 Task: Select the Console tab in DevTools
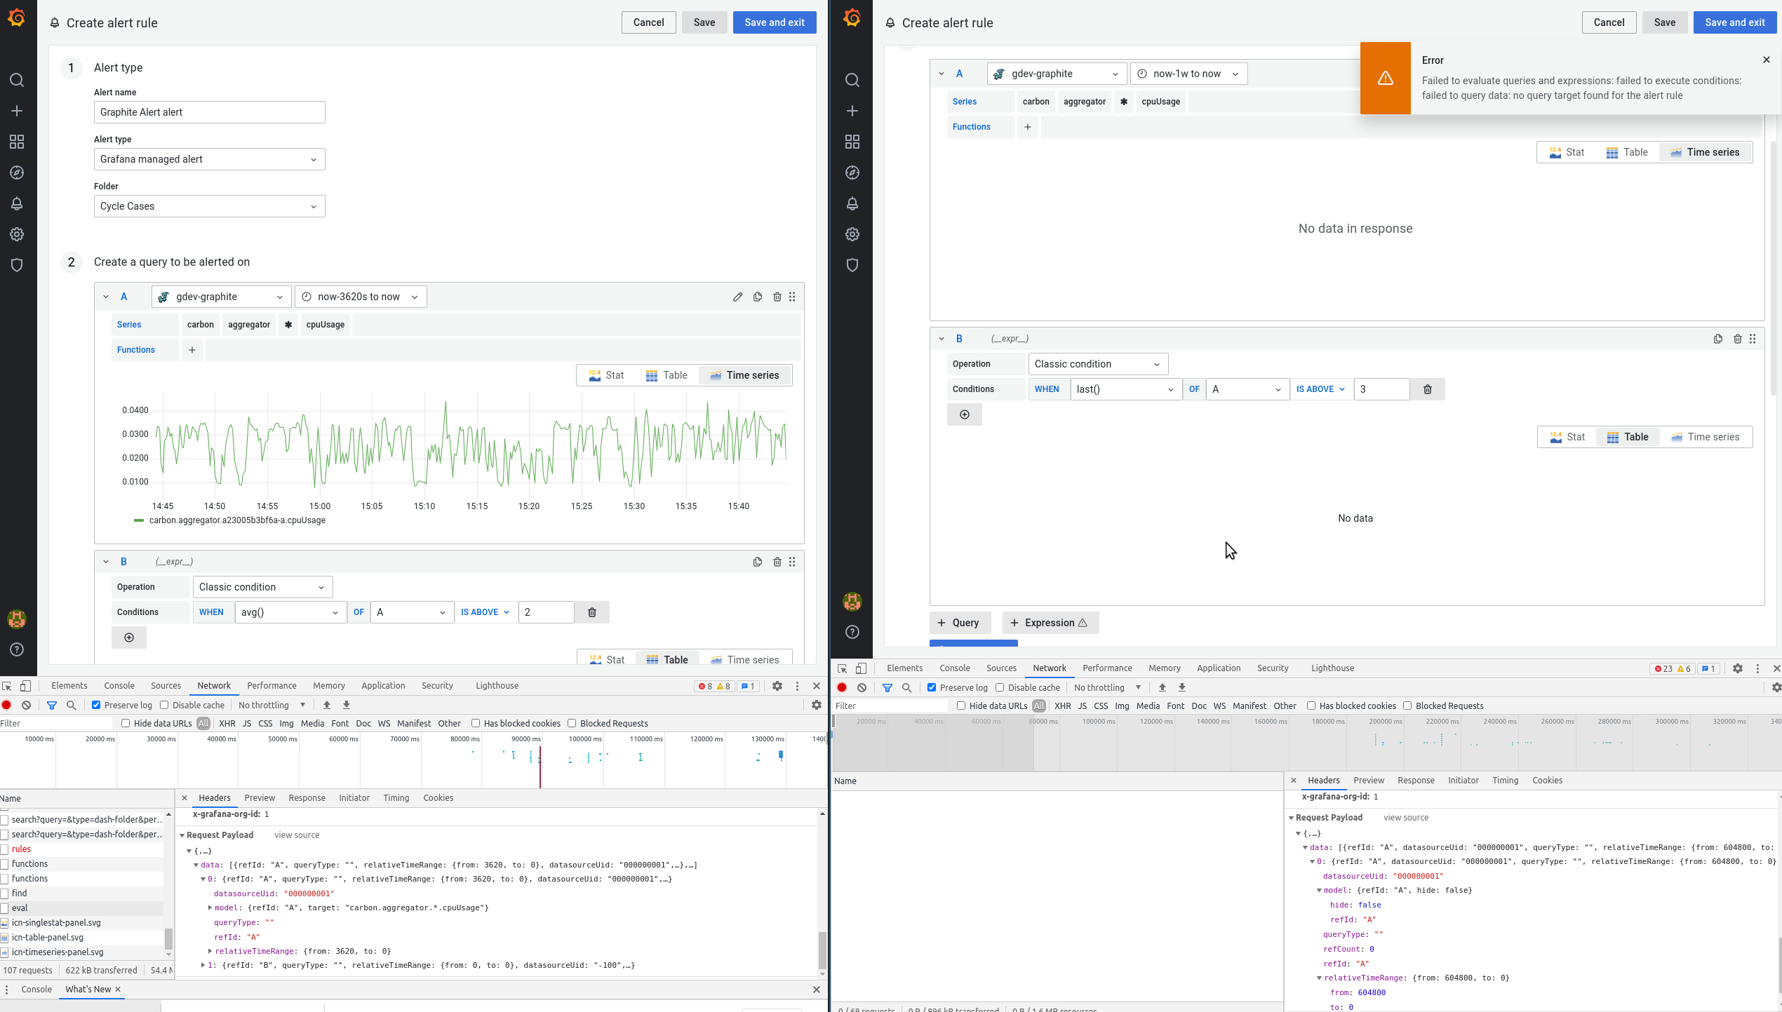point(119,685)
